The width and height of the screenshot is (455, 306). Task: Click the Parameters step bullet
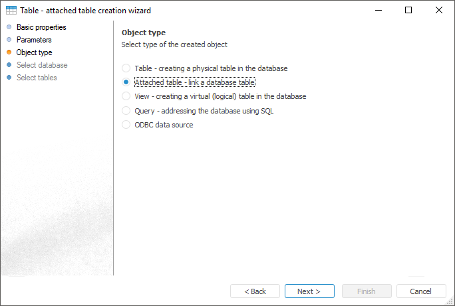click(9, 40)
